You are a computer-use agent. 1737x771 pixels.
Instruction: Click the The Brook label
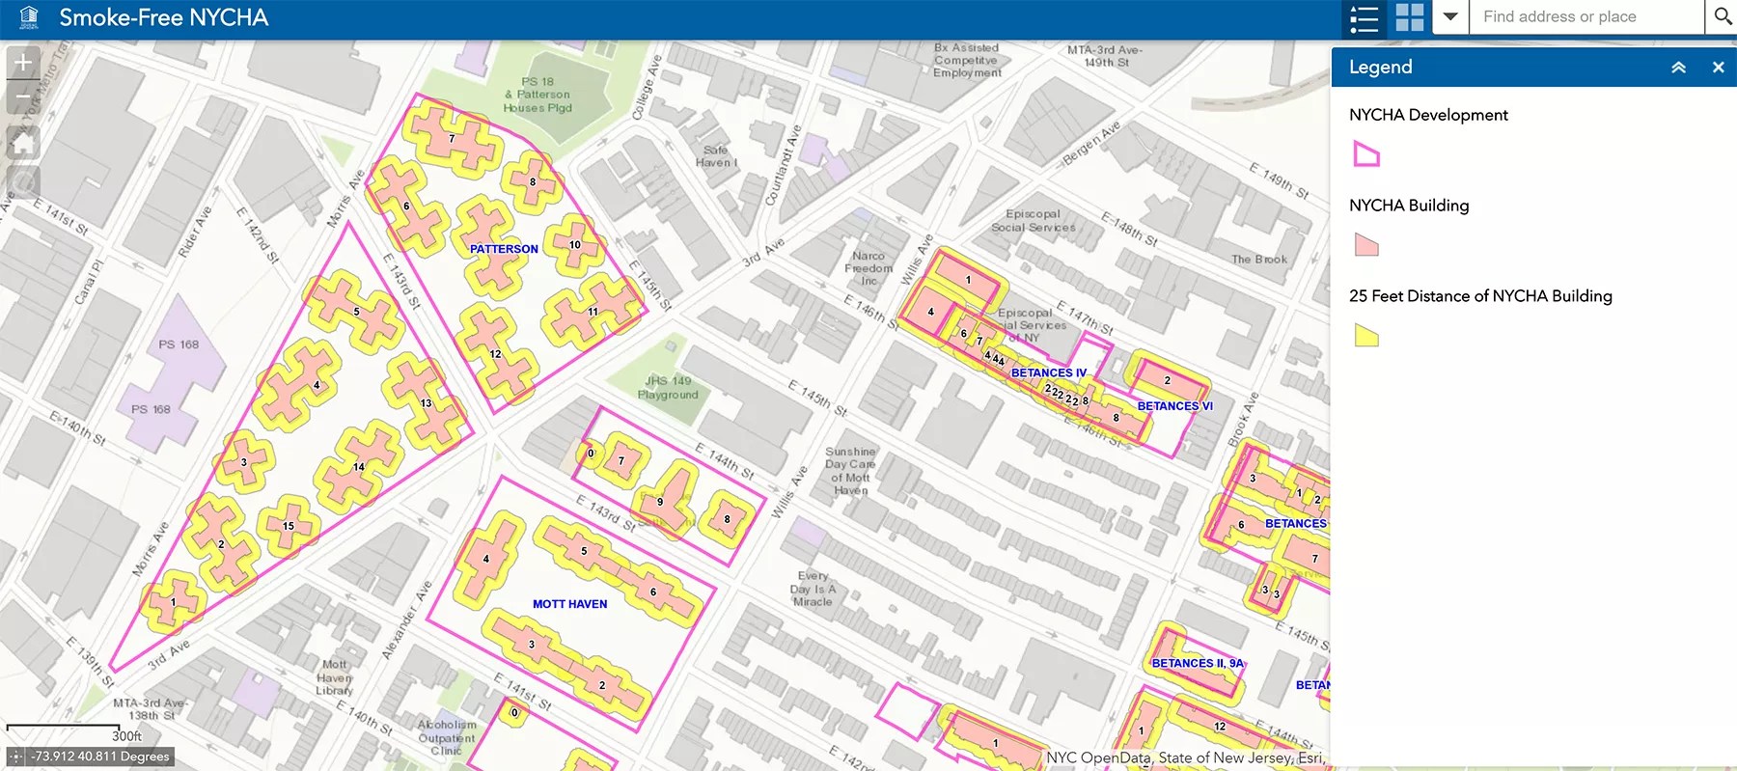click(1259, 259)
